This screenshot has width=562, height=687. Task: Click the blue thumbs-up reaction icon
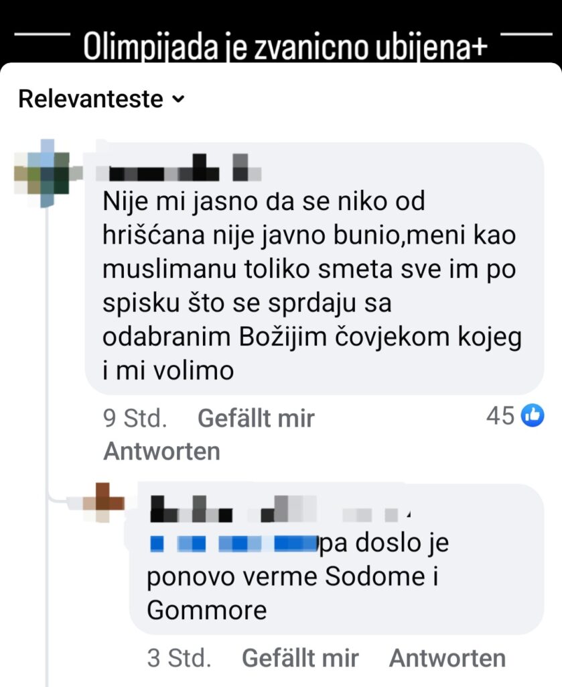click(533, 415)
